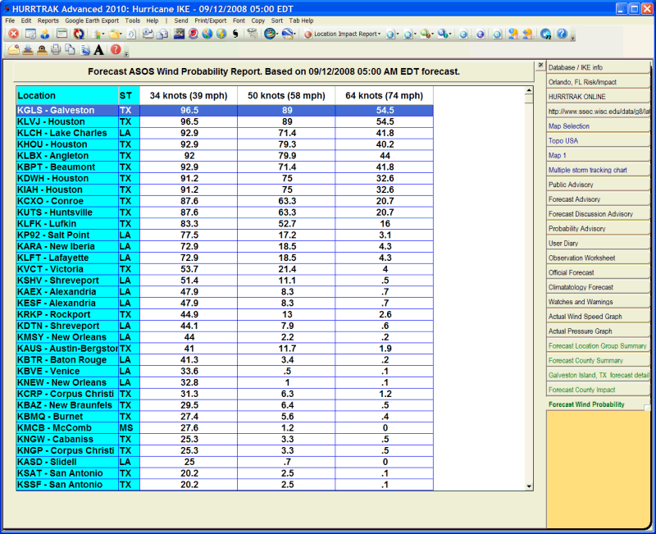The image size is (656, 534).
Task: Click Sort in the menu bar
Action: click(x=277, y=20)
